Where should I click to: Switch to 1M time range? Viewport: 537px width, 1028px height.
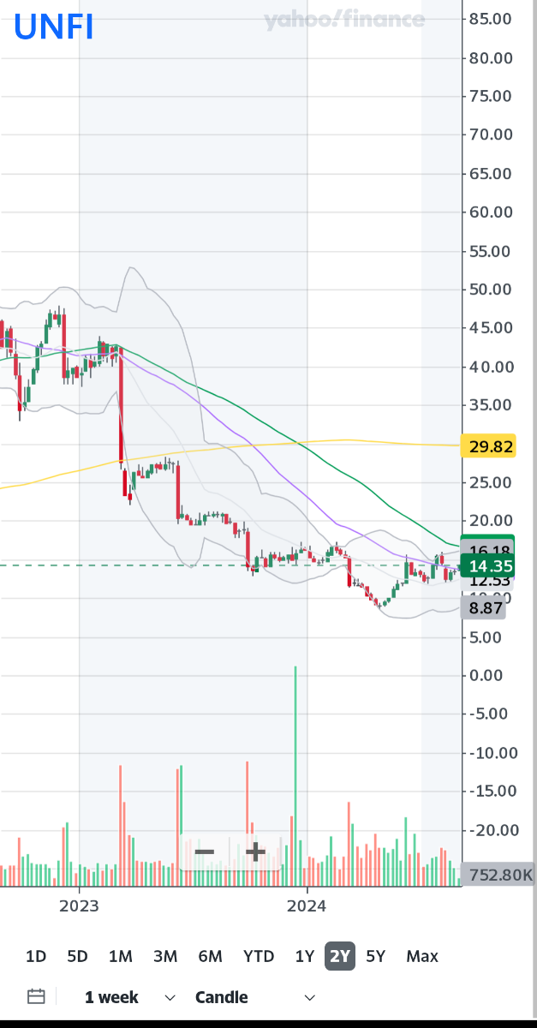(x=120, y=956)
